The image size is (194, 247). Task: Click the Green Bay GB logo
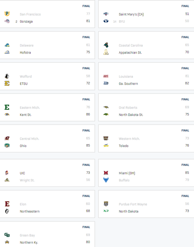7,235
